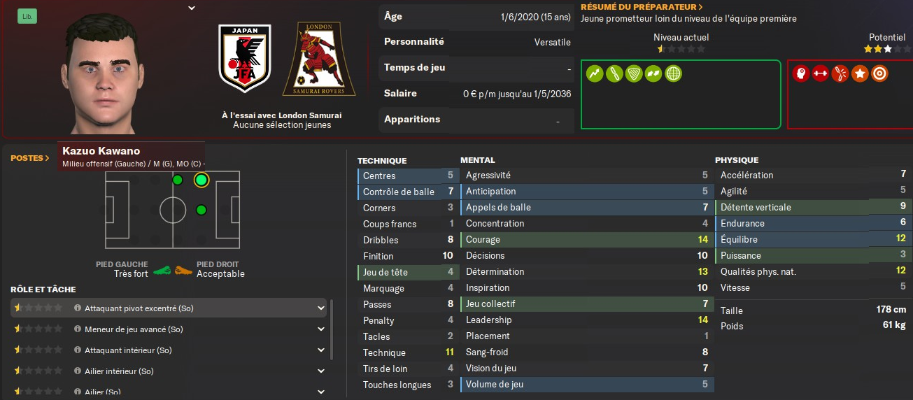Click the green rising-arrow strength icon
913x400 pixels.
(595, 73)
